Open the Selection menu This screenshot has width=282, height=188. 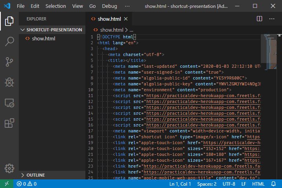click(56, 6)
